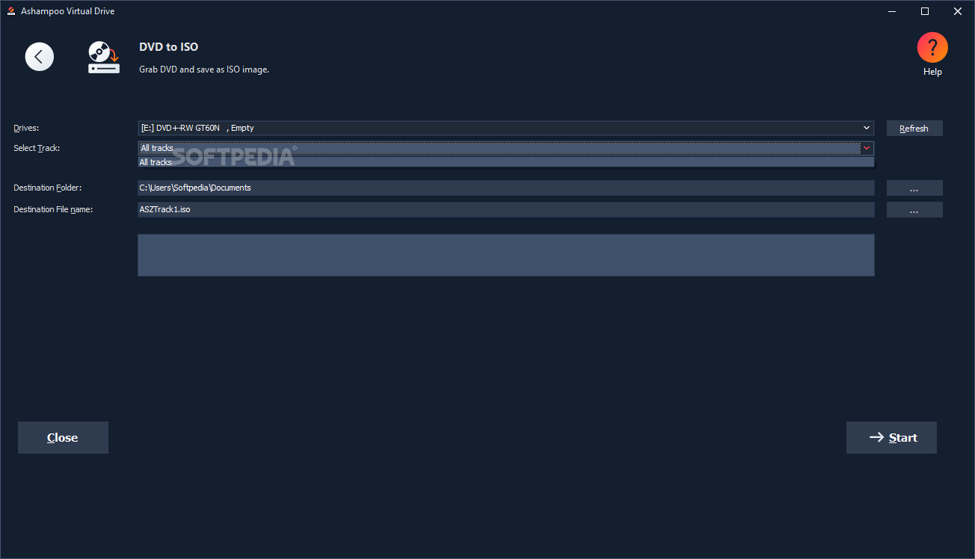
Task: Click the 'Select Track:' label
Action: click(37, 148)
